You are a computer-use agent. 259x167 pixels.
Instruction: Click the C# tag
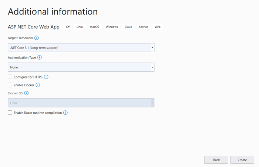[68, 27]
